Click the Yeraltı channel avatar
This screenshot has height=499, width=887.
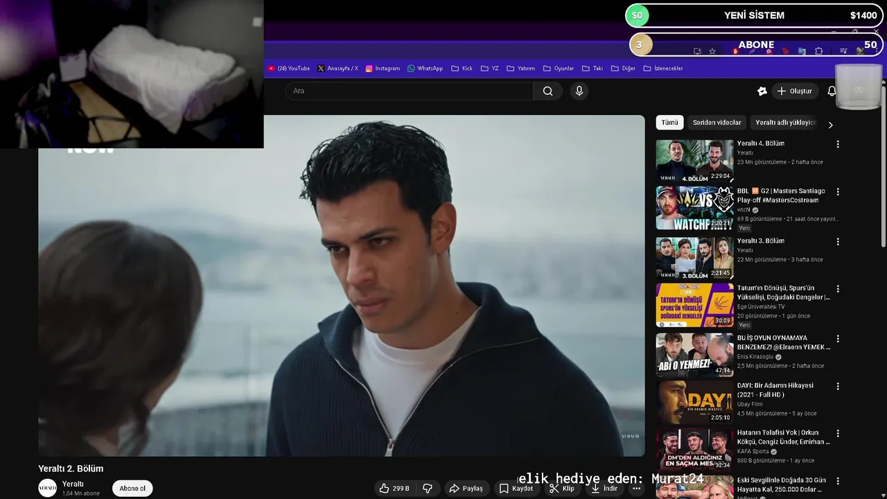(47, 488)
